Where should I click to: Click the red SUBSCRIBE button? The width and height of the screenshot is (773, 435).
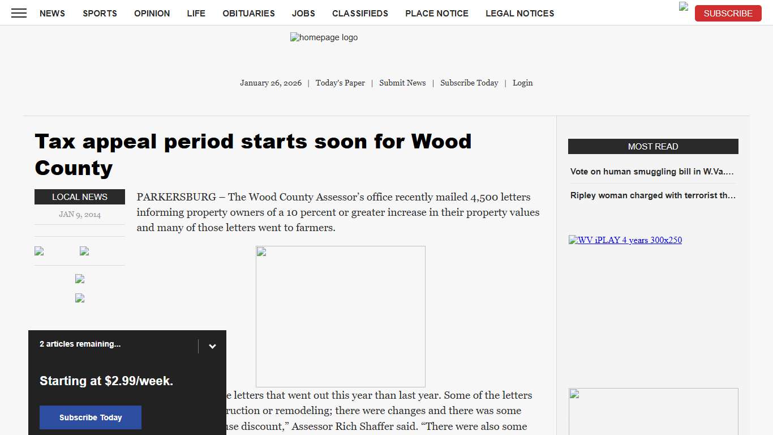tap(728, 13)
